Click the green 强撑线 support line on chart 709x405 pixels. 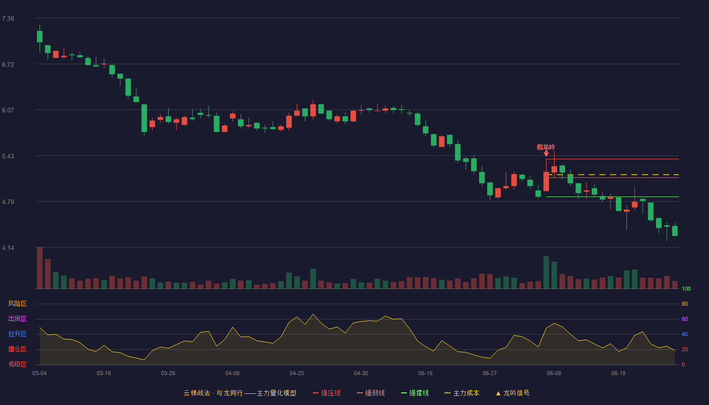click(x=612, y=196)
